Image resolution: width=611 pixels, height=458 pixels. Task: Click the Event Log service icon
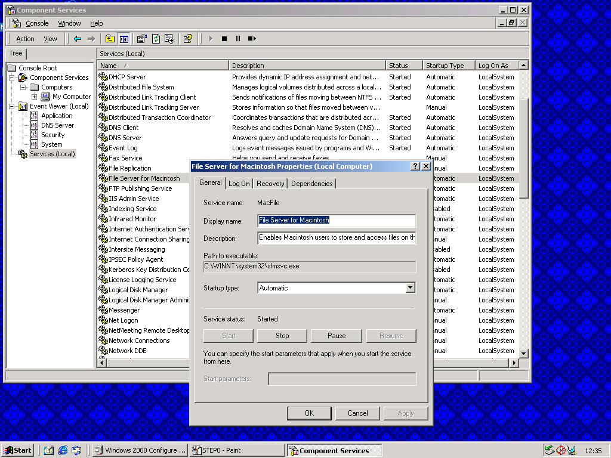(103, 148)
